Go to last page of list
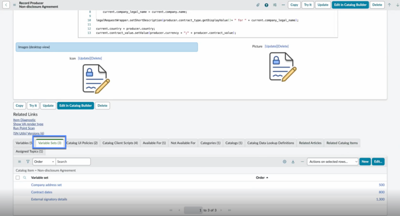400x216 pixels. tap(229, 210)
